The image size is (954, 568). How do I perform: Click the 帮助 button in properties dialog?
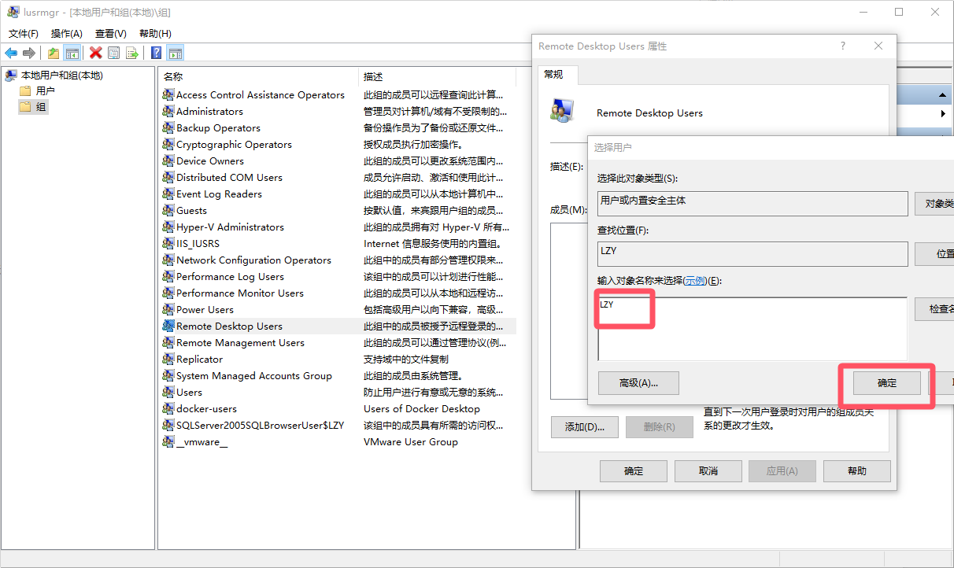click(857, 471)
